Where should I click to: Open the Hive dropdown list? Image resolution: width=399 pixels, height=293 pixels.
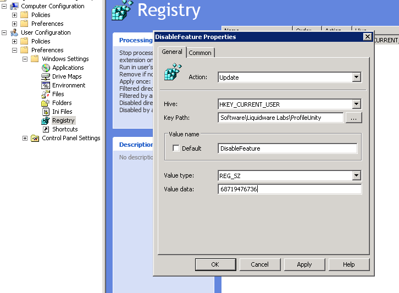(x=356, y=104)
